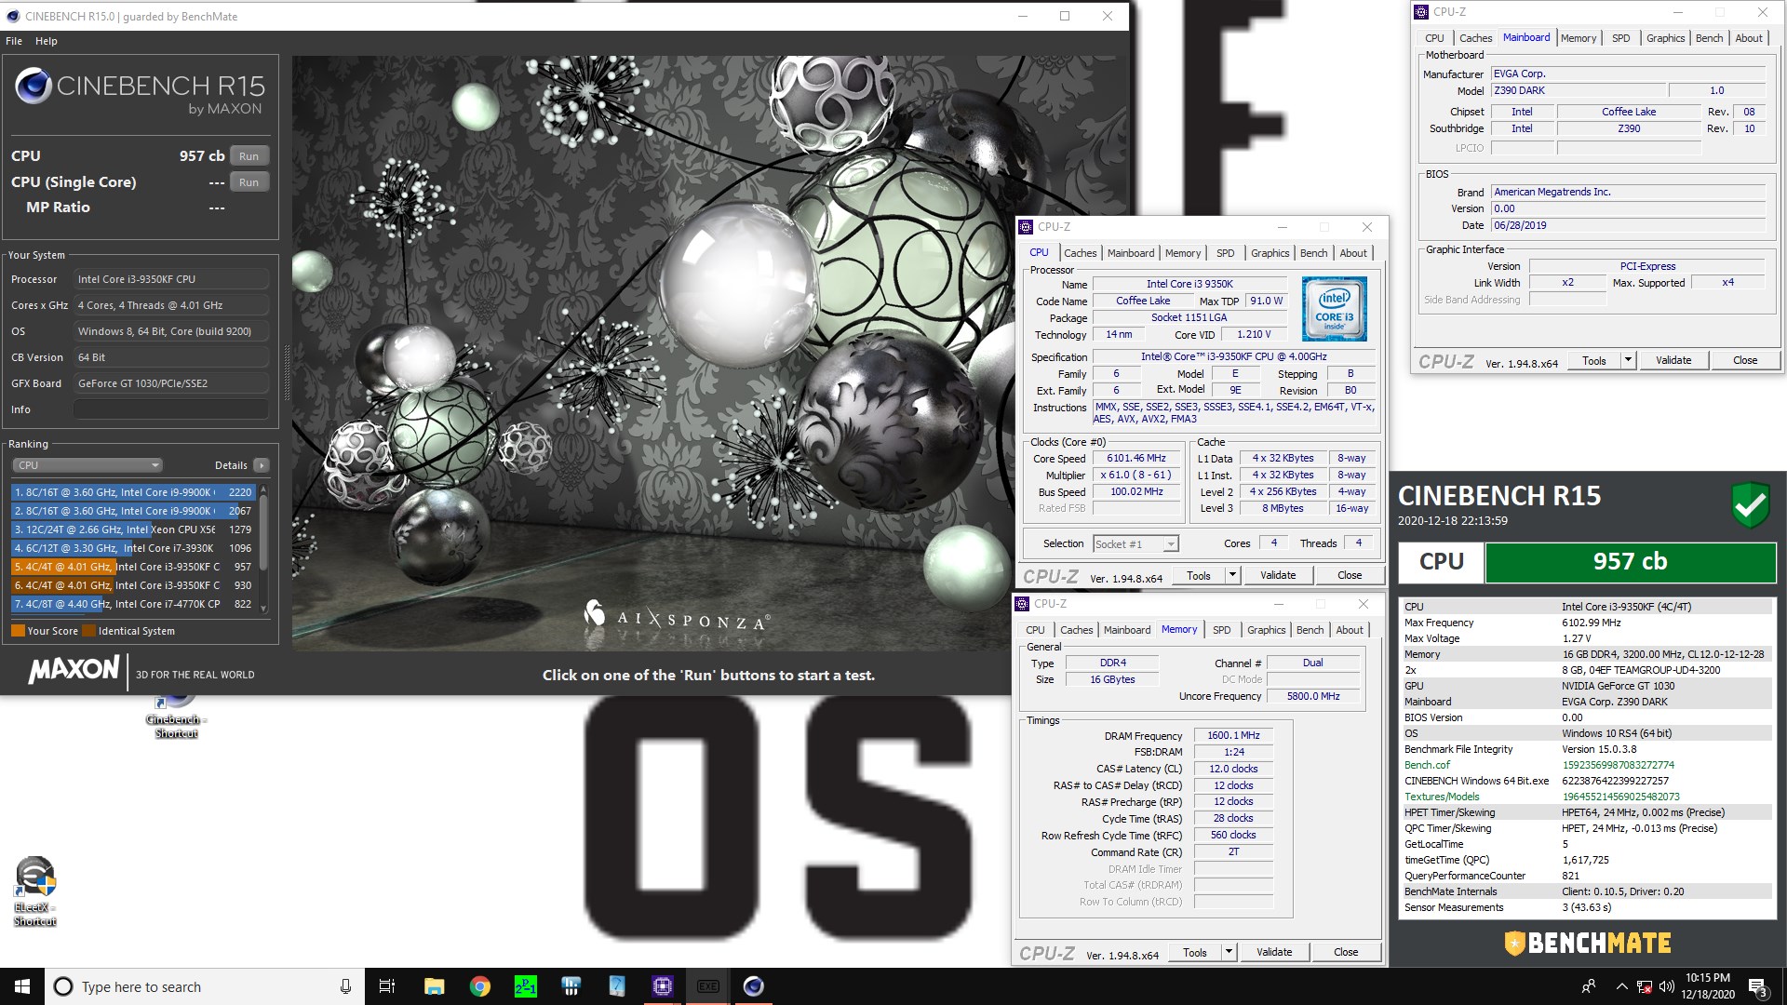Open Task View from the taskbar

387,986
